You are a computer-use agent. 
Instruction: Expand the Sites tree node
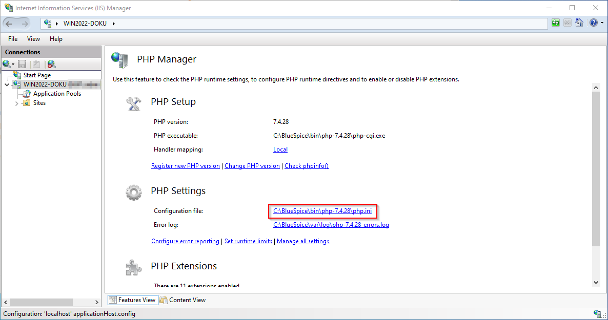[17, 103]
